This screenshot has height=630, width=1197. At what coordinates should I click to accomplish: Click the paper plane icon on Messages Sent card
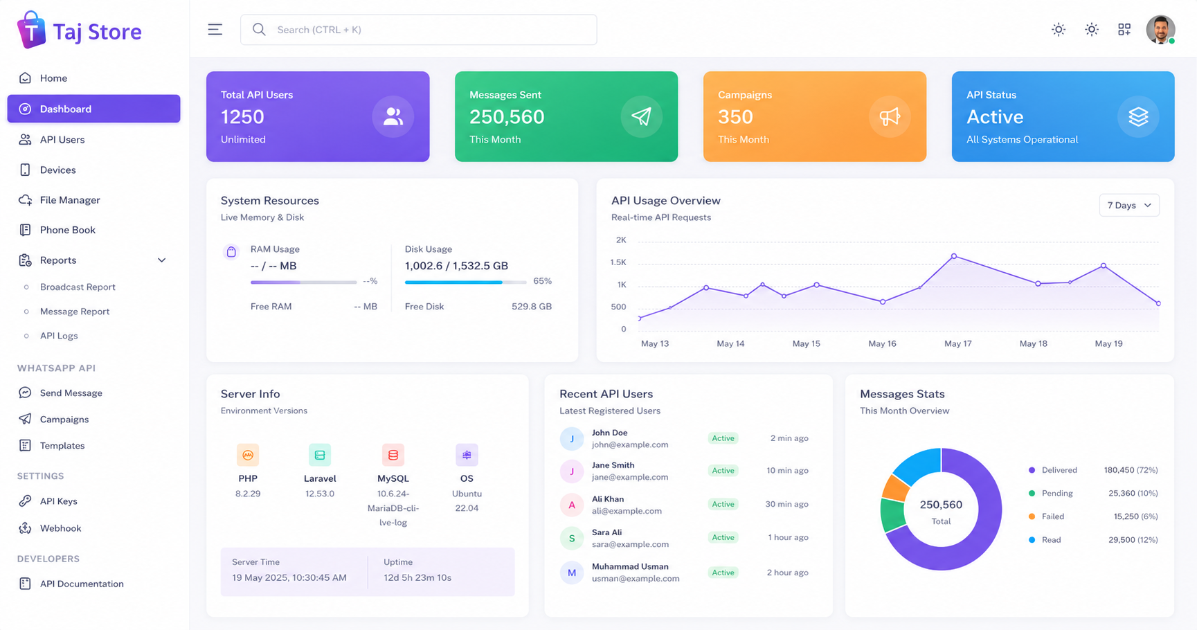[x=641, y=116]
